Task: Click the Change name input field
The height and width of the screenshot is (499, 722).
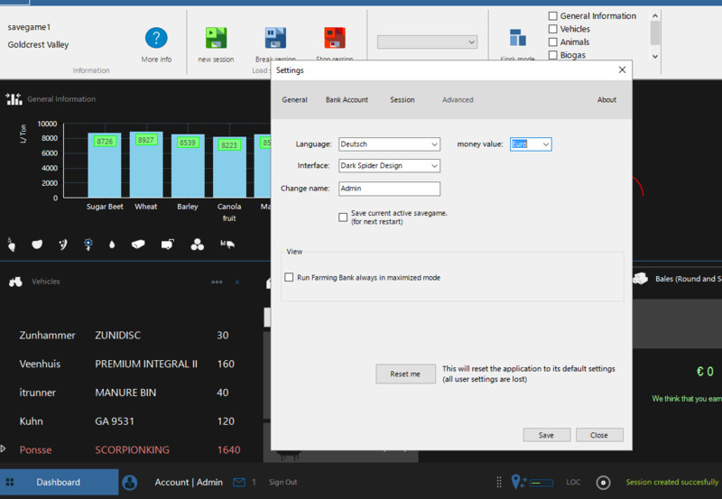Action: point(389,189)
